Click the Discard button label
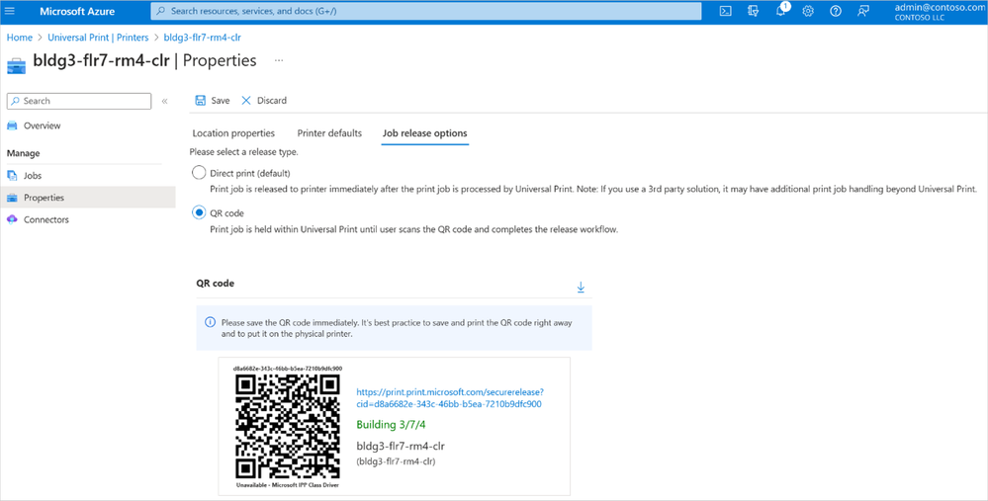Viewport: 988px width, 501px height. click(272, 101)
